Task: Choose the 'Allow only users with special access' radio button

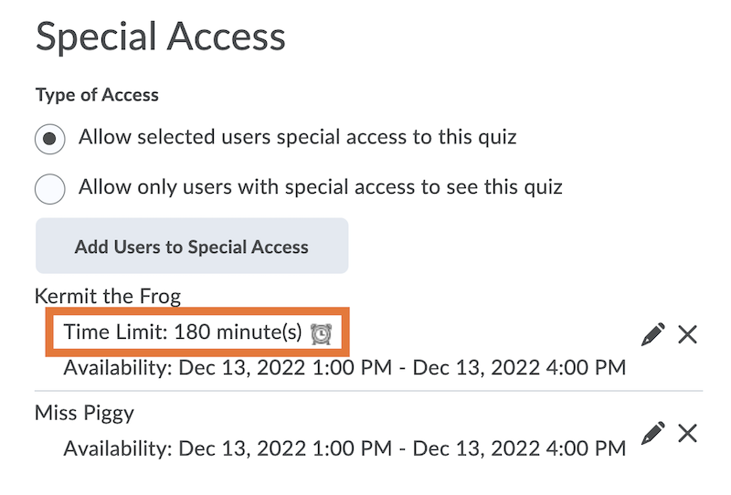Action: click(50, 189)
